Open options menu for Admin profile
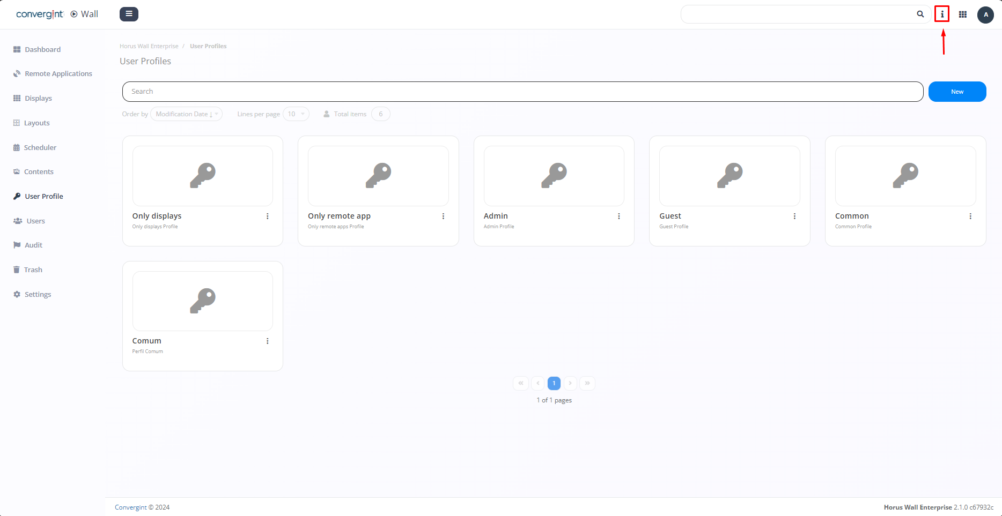The image size is (1002, 516). tap(619, 216)
